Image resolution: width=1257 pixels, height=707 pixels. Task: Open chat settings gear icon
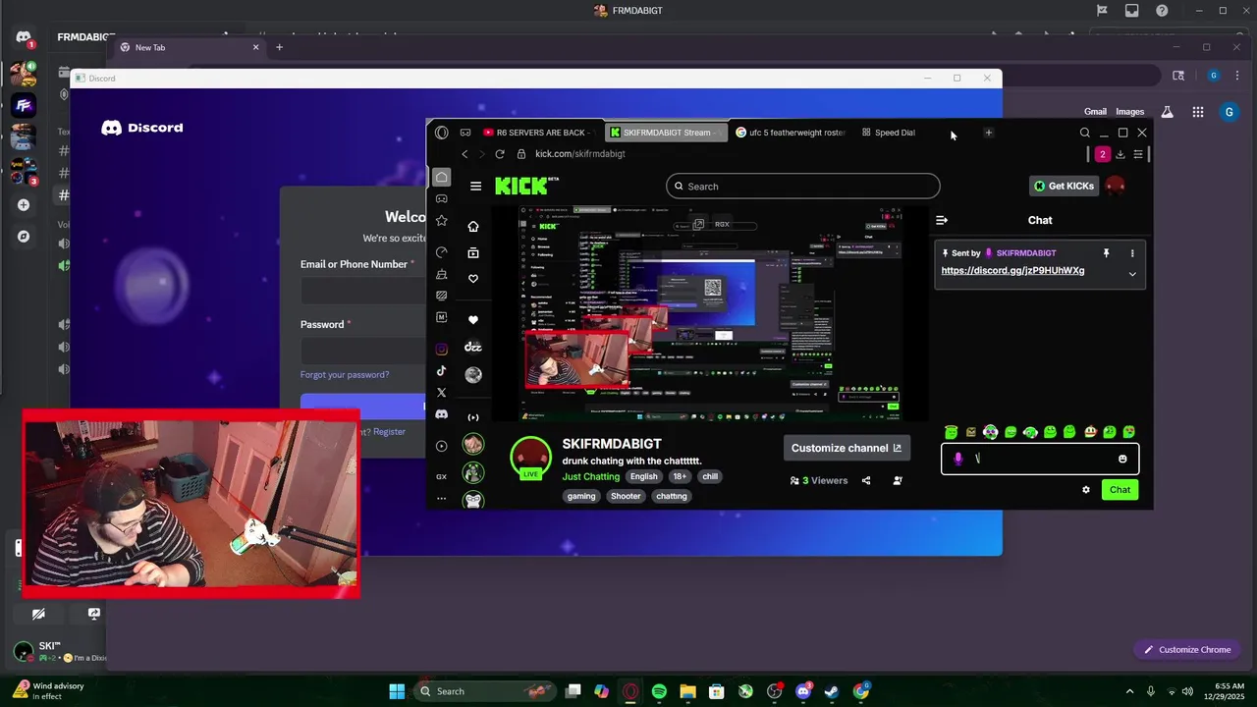(x=1086, y=490)
